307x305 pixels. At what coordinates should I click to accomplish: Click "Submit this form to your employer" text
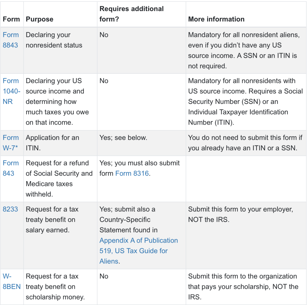pos(240,209)
